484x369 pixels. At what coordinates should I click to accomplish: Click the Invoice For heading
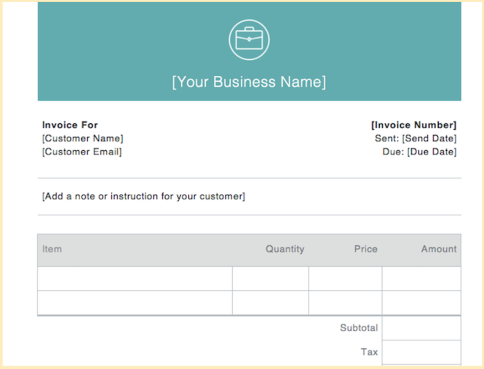70,125
